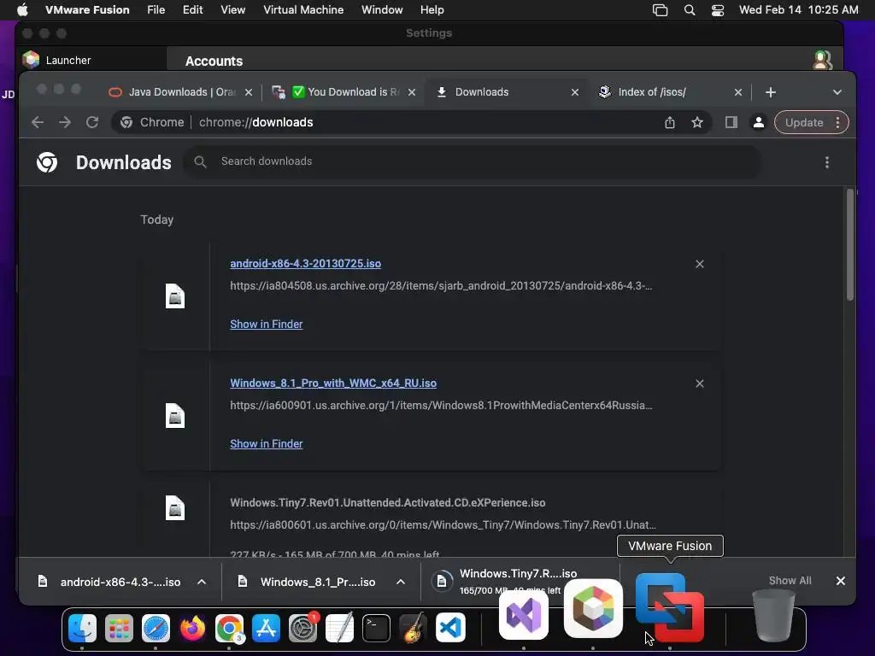
Task: Open the Windows_8.1_Pro_with_WMC_x64_RU.iso link
Action: point(333,384)
